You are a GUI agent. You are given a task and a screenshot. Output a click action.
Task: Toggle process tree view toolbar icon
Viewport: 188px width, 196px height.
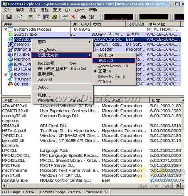pos(38,17)
